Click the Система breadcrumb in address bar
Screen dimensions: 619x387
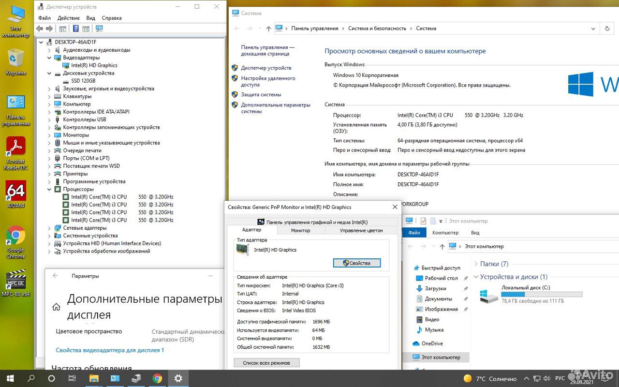pos(426,29)
